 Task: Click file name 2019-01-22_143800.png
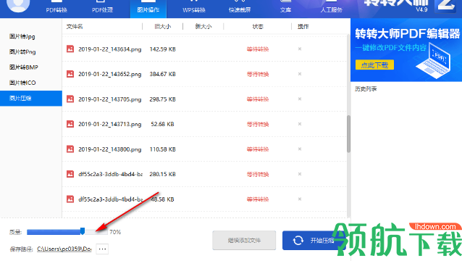tap(109, 149)
